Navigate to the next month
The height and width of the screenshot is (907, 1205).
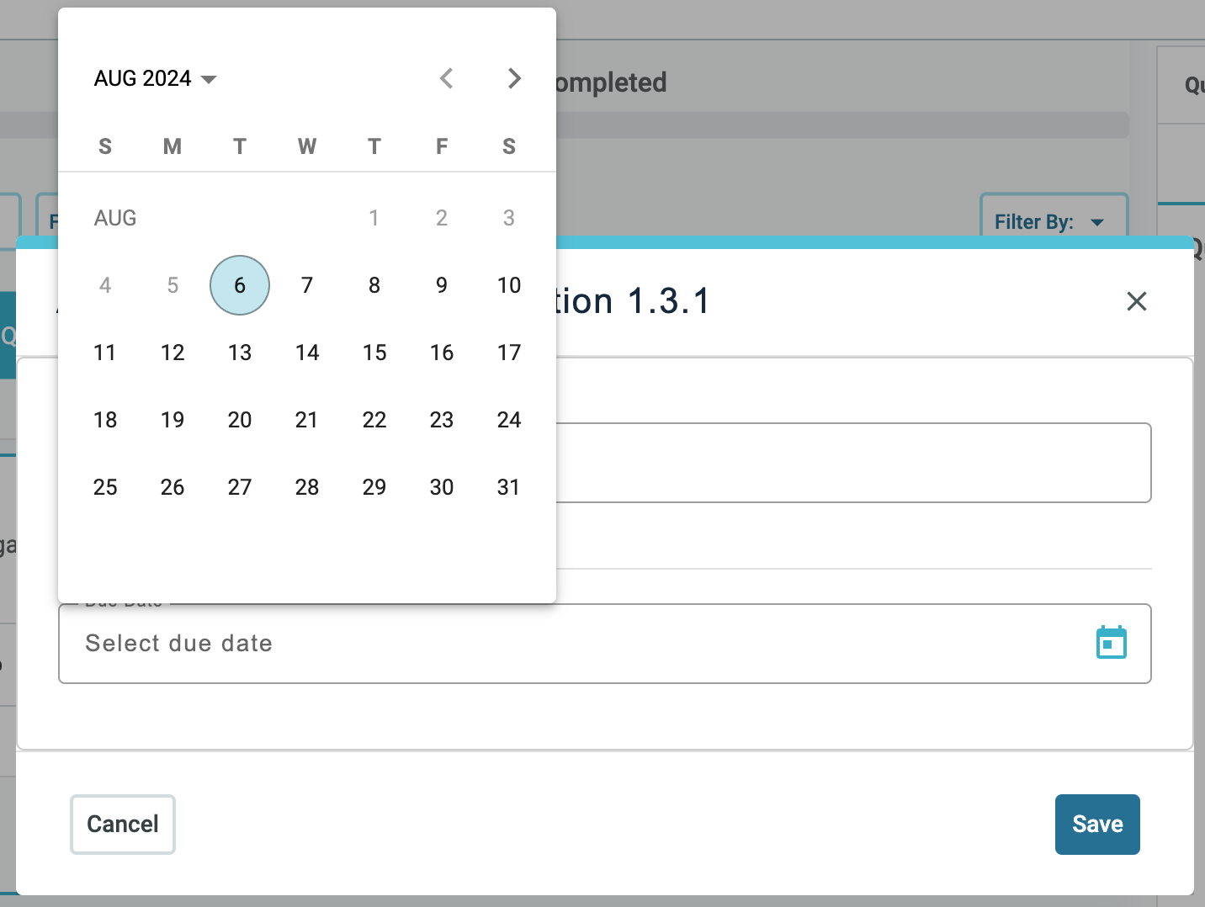pyautogui.click(x=514, y=78)
